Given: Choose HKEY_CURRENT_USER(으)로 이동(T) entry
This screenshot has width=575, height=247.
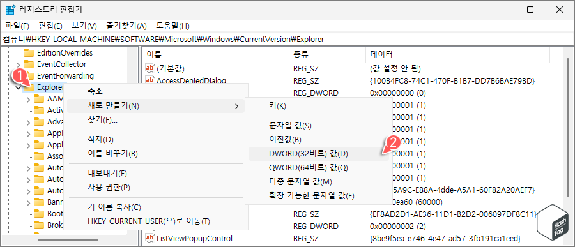Looking at the screenshot, I should (x=156, y=221).
